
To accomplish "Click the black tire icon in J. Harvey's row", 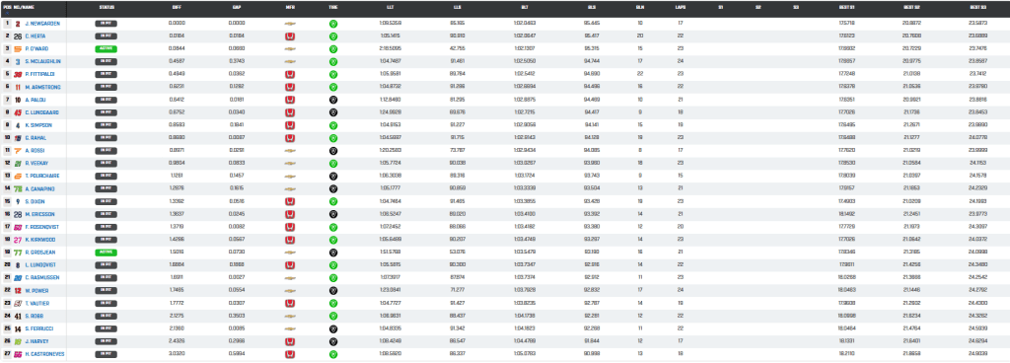I will pos(333,341).
